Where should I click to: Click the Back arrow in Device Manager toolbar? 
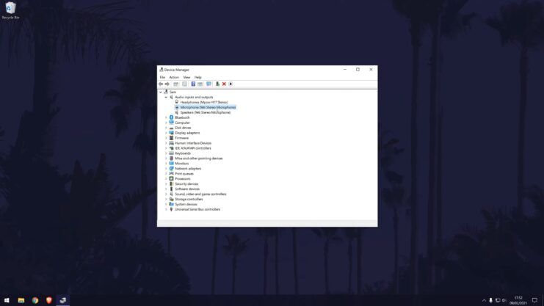pos(161,84)
